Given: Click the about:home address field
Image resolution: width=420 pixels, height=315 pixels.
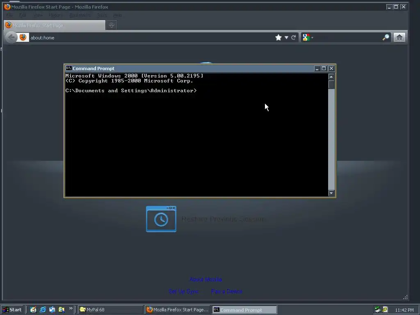Looking at the screenshot, I should click(x=151, y=37).
